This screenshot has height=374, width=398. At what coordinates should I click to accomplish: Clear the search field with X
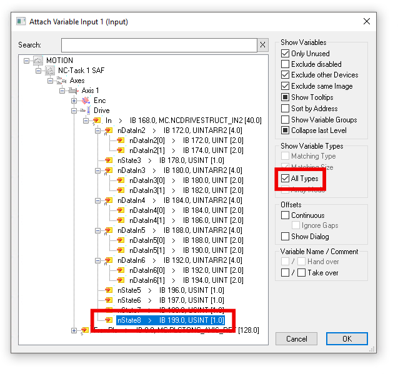pyautogui.click(x=262, y=45)
